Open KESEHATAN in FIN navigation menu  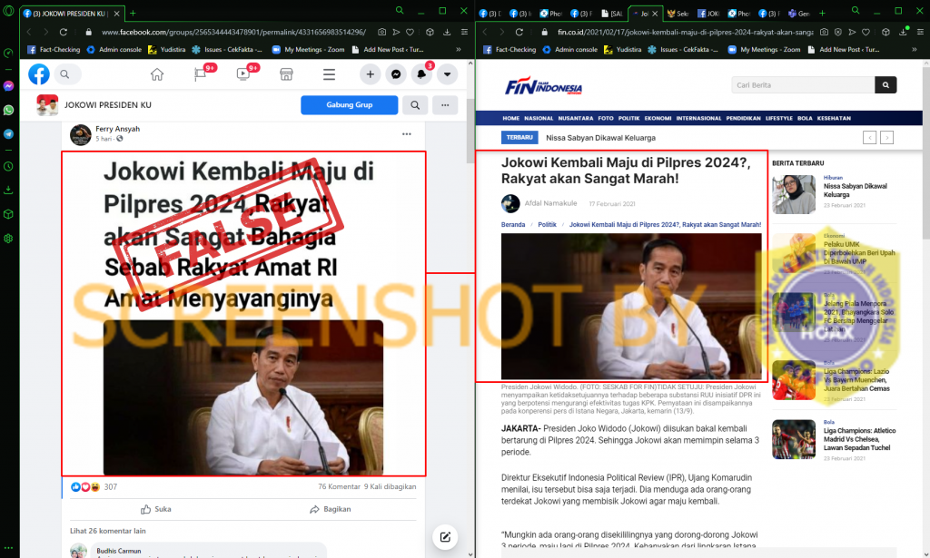(834, 119)
